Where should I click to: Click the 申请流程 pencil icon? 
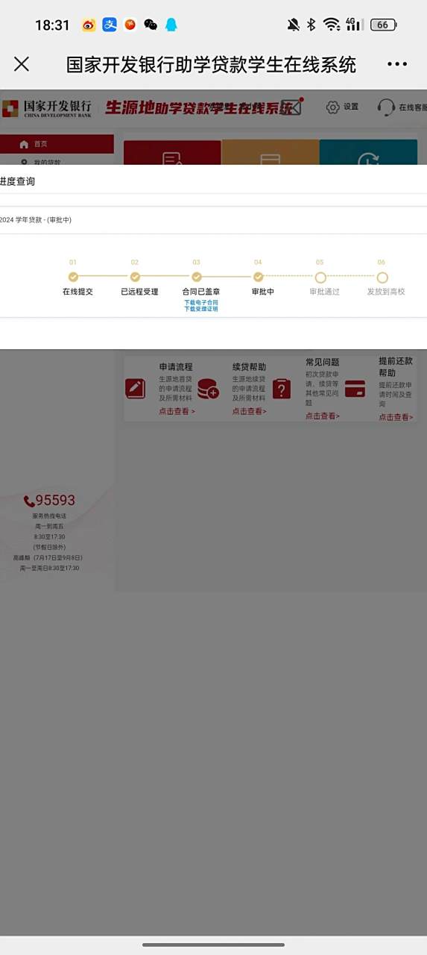136,389
